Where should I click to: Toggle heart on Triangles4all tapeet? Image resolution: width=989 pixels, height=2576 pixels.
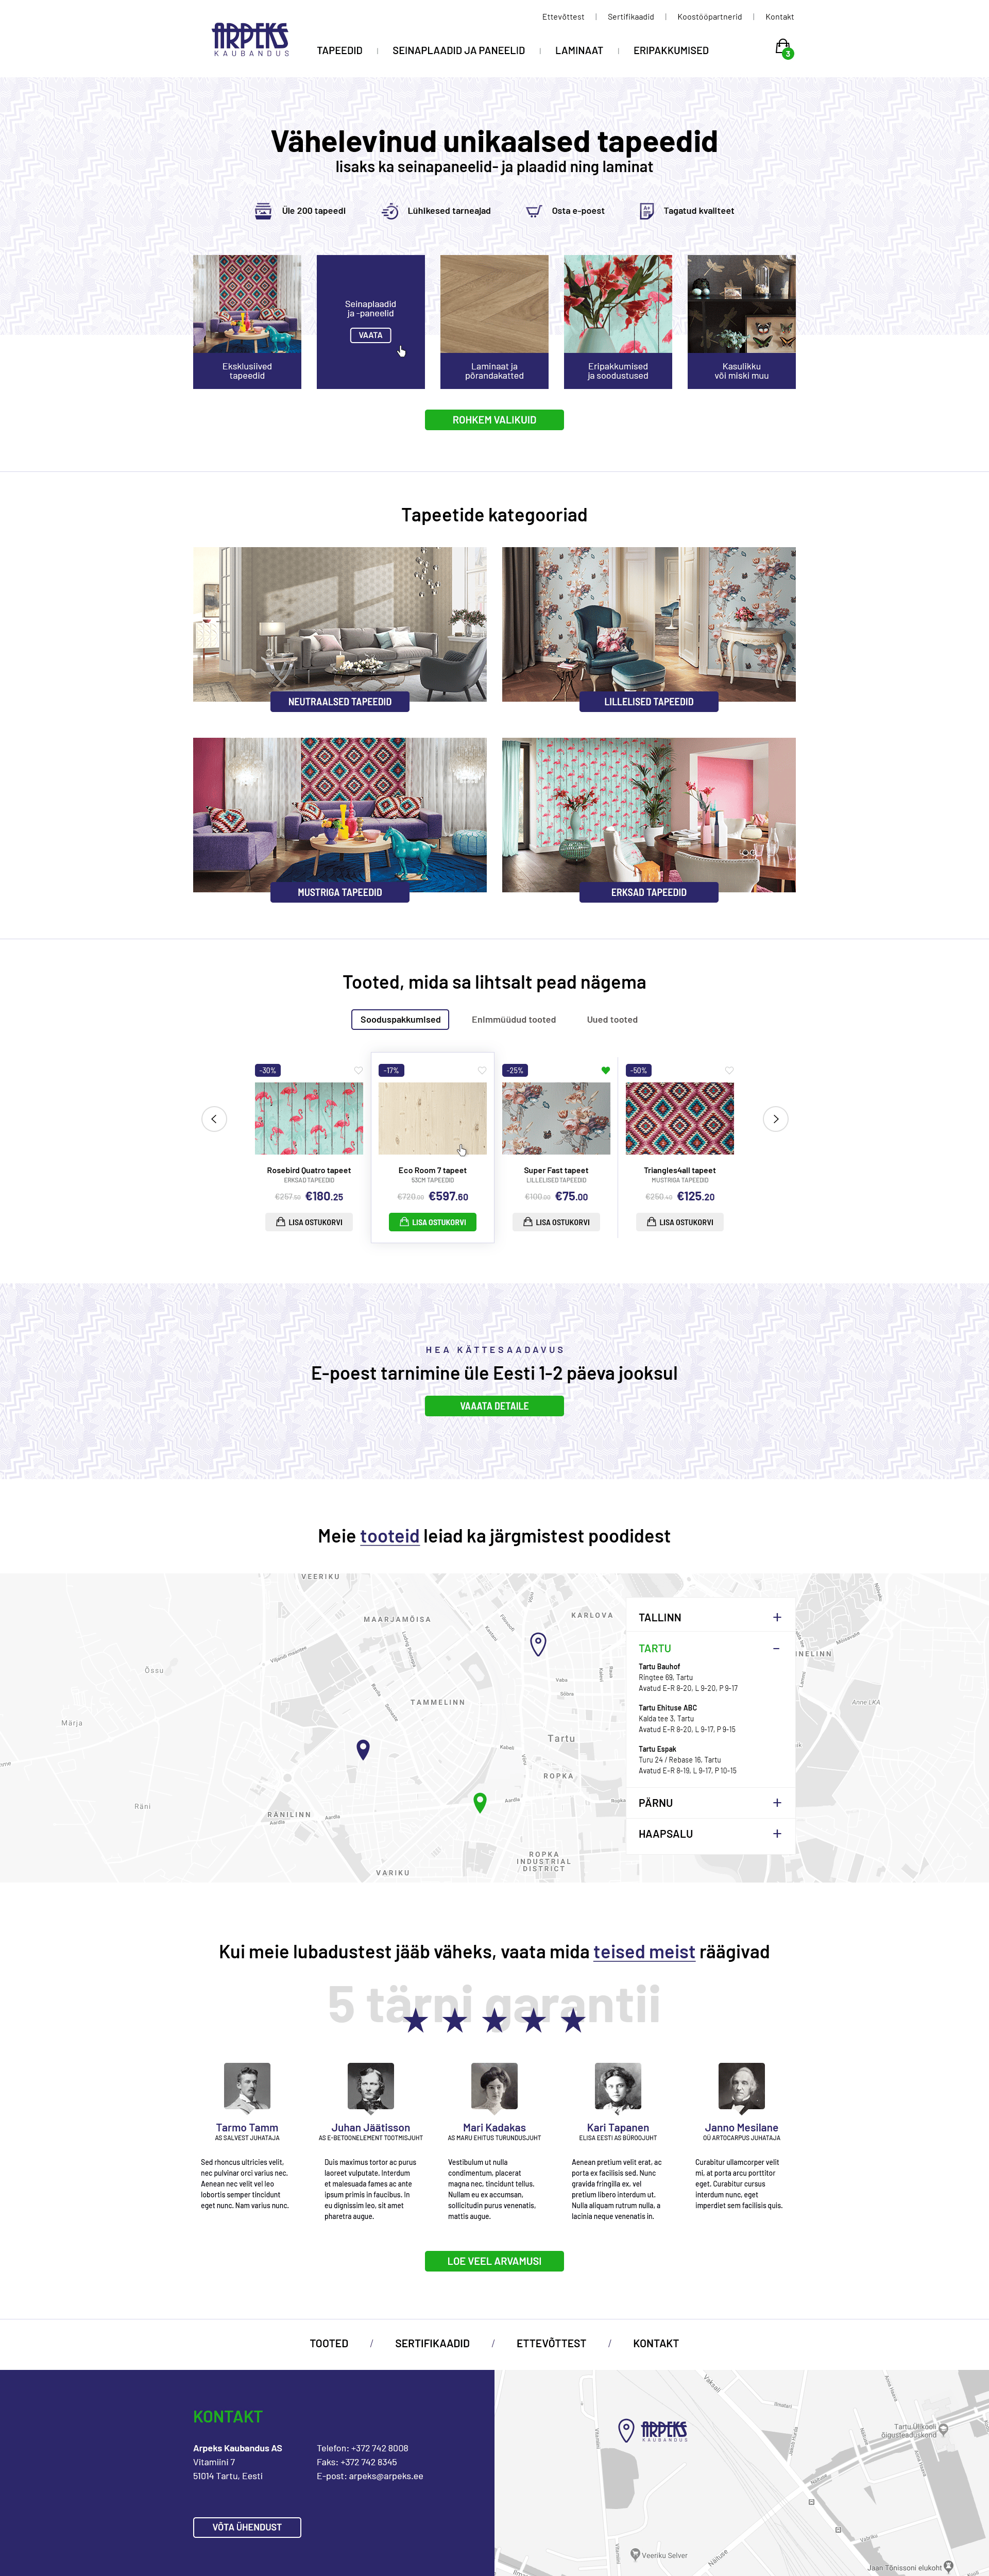[729, 1070]
